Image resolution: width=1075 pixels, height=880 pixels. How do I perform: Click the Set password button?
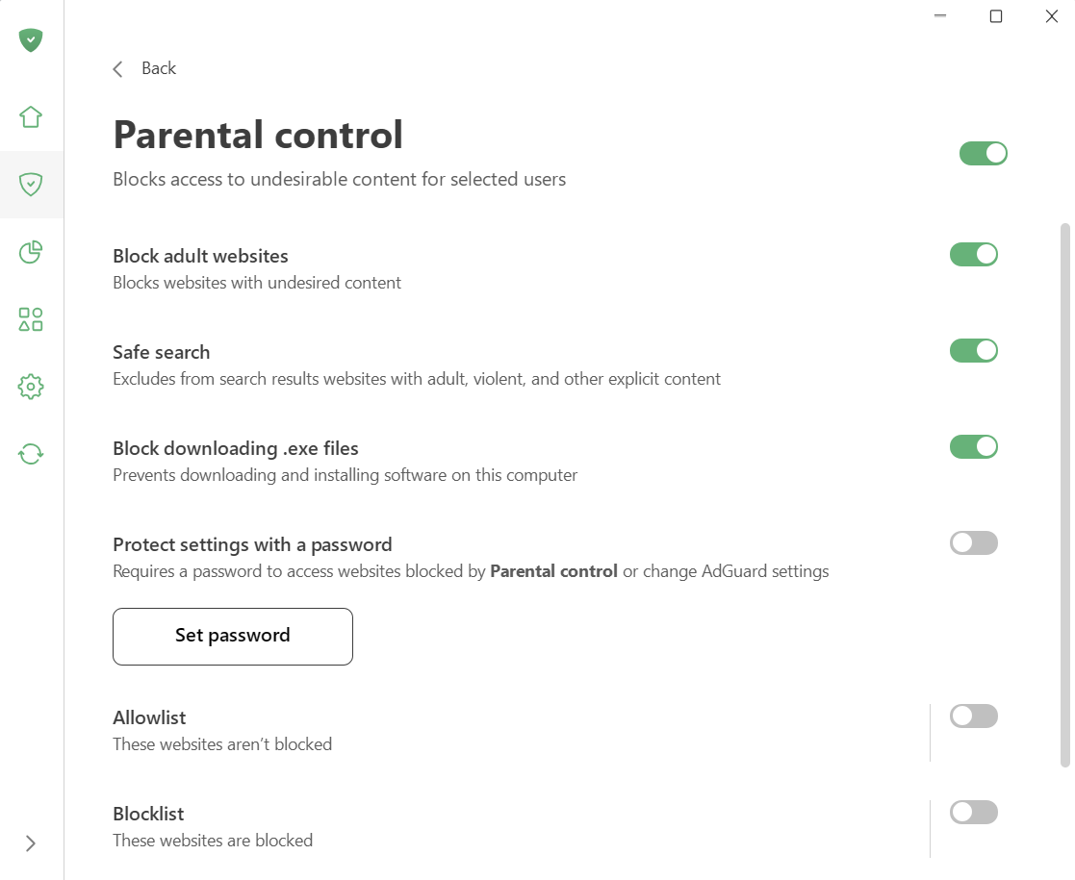[232, 636]
